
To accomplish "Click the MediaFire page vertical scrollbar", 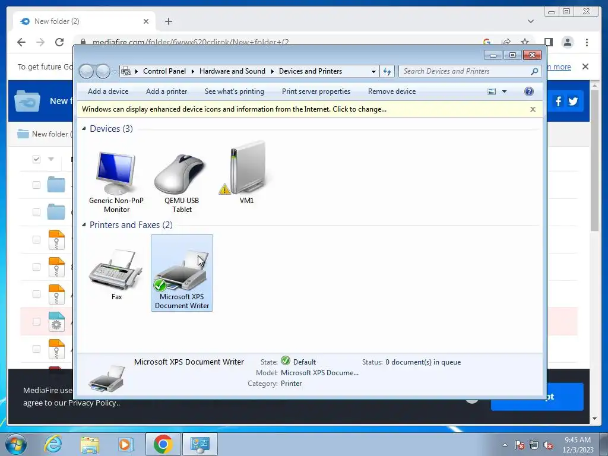I will (594, 160).
